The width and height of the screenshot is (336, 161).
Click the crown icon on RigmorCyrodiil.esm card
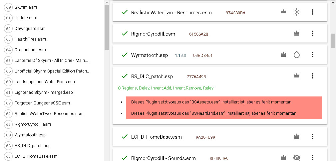(296, 33)
